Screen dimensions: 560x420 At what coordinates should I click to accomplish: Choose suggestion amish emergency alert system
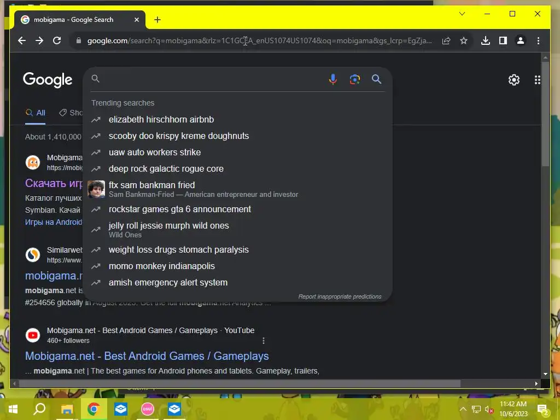point(237,283)
